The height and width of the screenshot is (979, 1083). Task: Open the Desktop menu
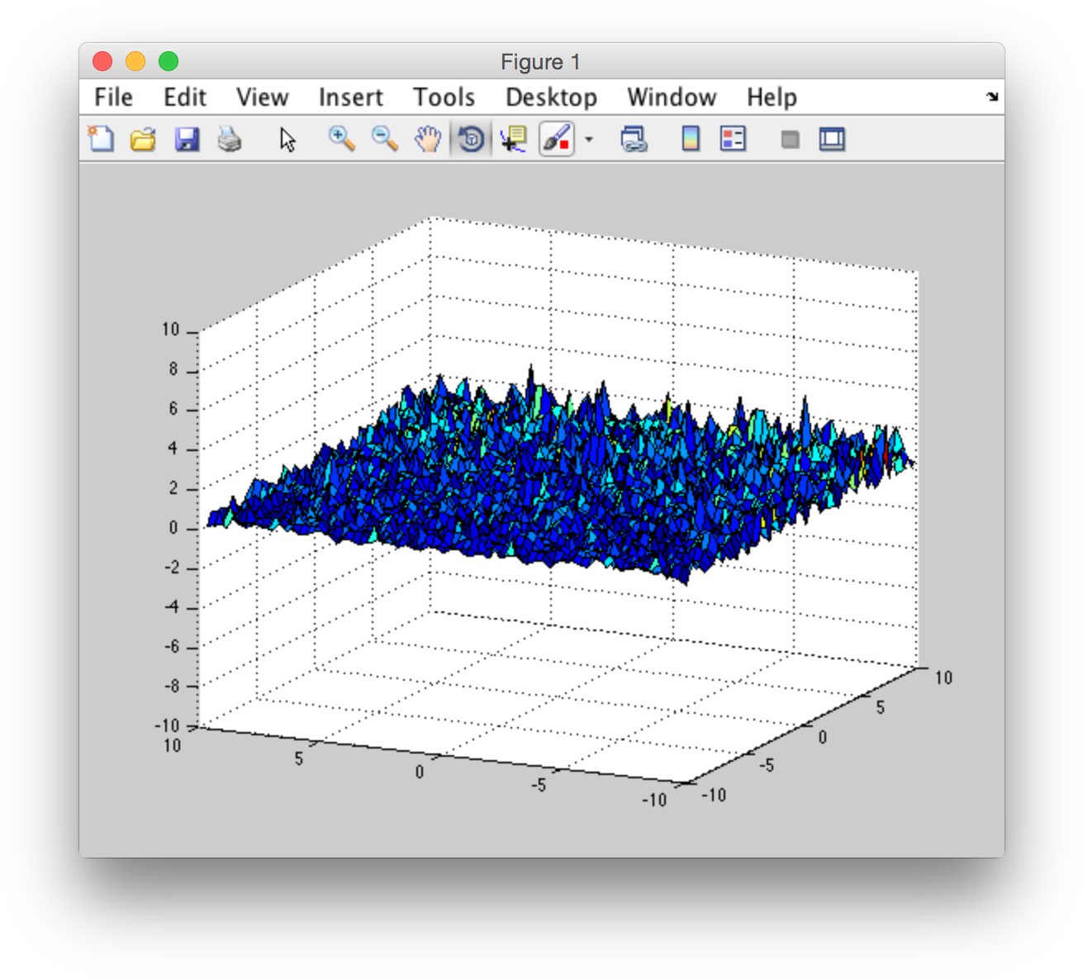coord(551,97)
